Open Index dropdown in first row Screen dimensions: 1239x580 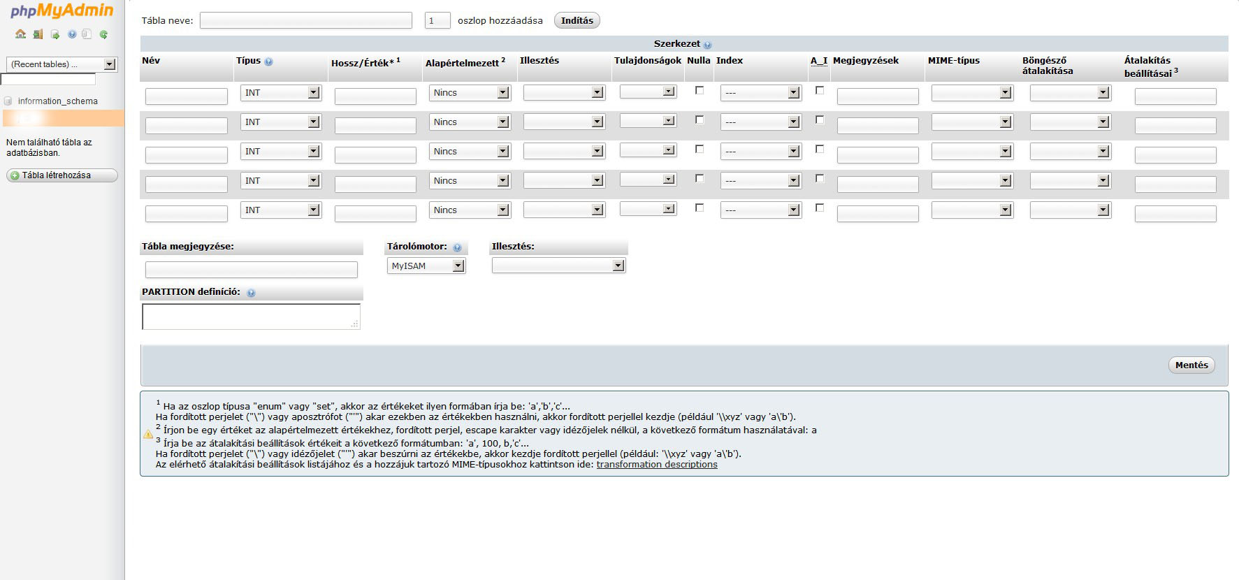(760, 92)
